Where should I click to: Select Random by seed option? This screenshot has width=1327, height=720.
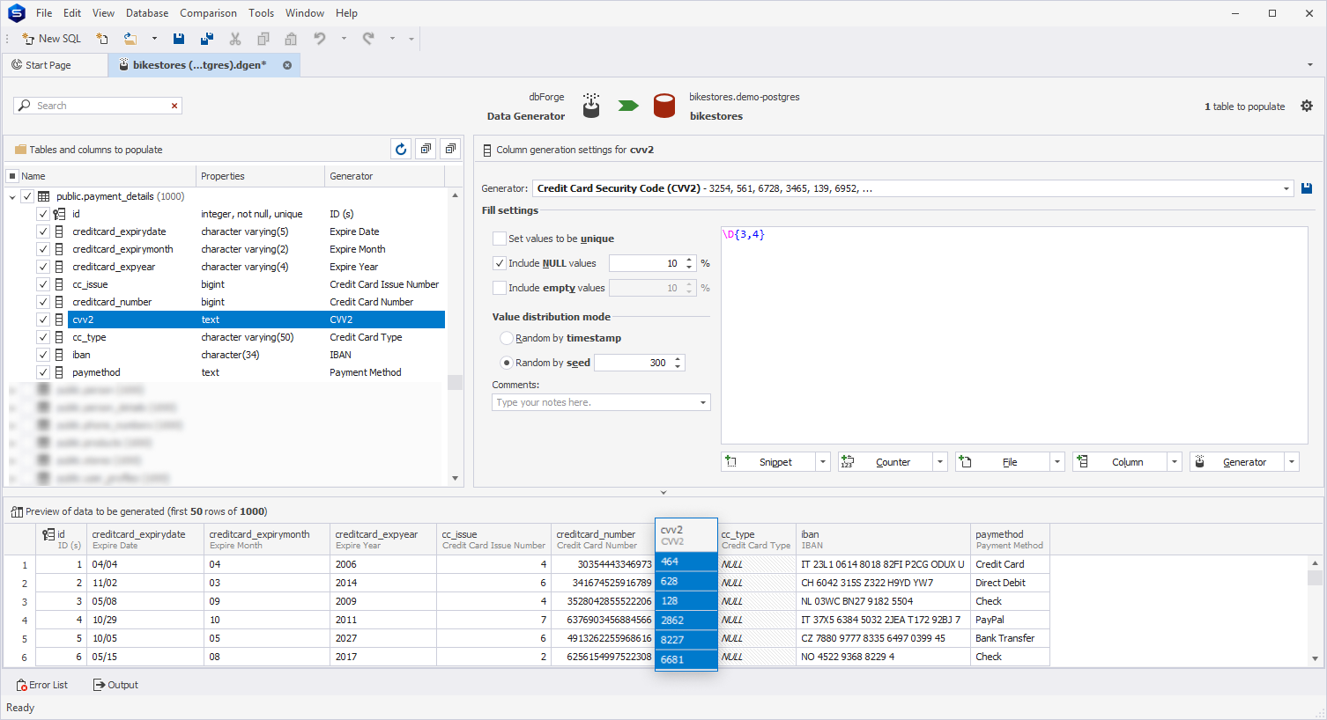click(x=507, y=363)
